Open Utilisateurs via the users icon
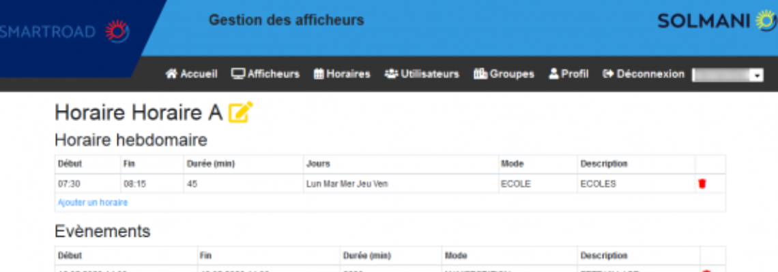Viewport: 778px width, 272px height. point(391,74)
